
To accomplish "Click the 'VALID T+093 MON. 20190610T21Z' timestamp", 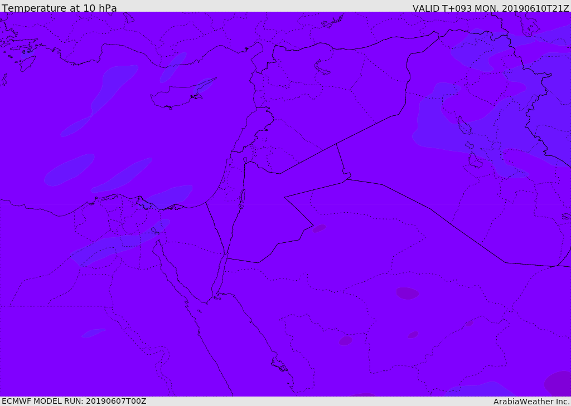I will pyautogui.click(x=491, y=8).
